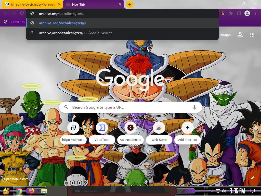Open the Access denied shortcut tile
Viewport: 261px width, 196px height.
[x=130, y=133]
